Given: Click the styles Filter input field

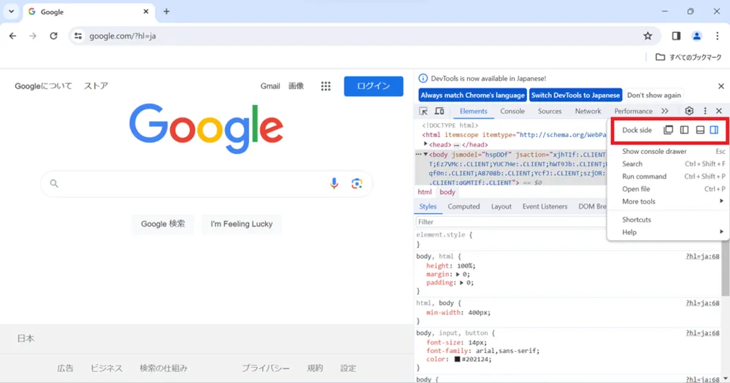Looking at the screenshot, I should coord(511,222).
